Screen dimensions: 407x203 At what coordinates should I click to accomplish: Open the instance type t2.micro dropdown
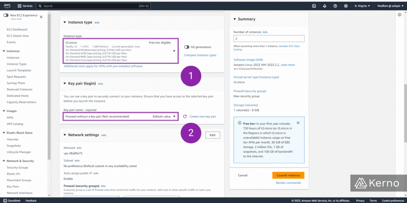(x=121, y=51)
